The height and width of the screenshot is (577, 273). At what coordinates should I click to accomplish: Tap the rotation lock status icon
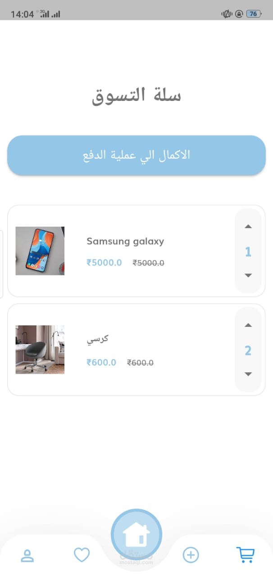point(239,14)
